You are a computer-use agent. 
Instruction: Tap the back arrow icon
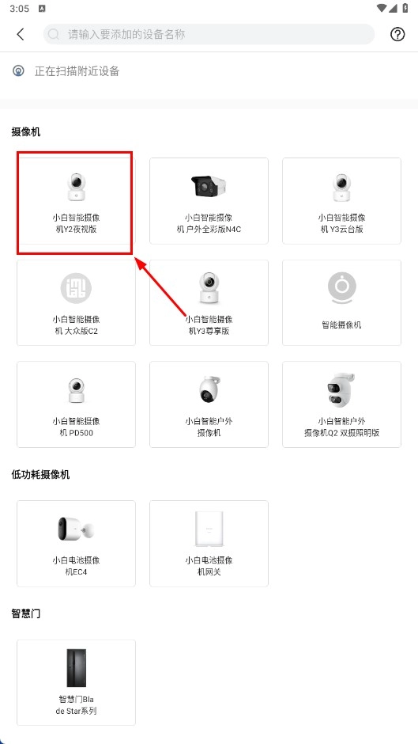(x=21, y=34)
